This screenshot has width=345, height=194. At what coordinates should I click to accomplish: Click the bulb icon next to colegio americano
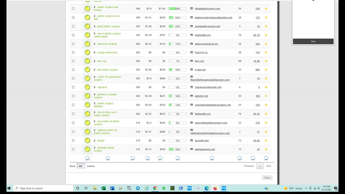pyautogui.click(x=95, y=53)
